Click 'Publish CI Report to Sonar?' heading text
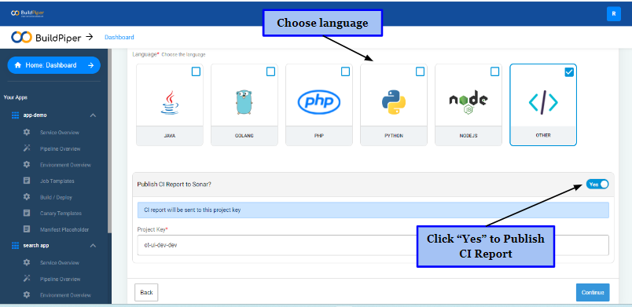 175,185
